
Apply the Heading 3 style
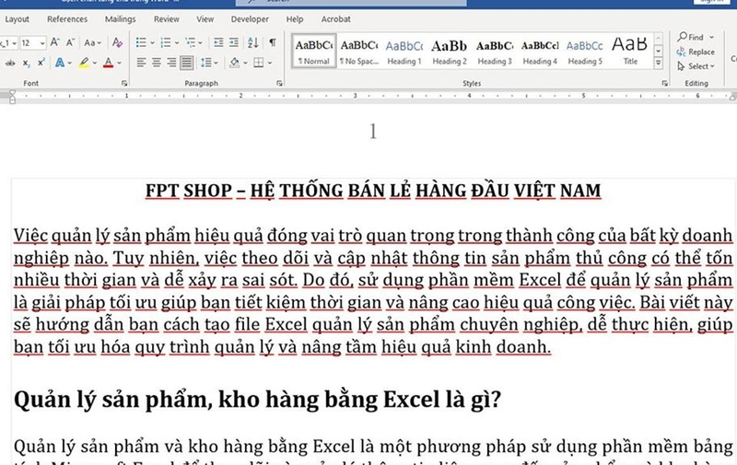click(x=495, y=52)
